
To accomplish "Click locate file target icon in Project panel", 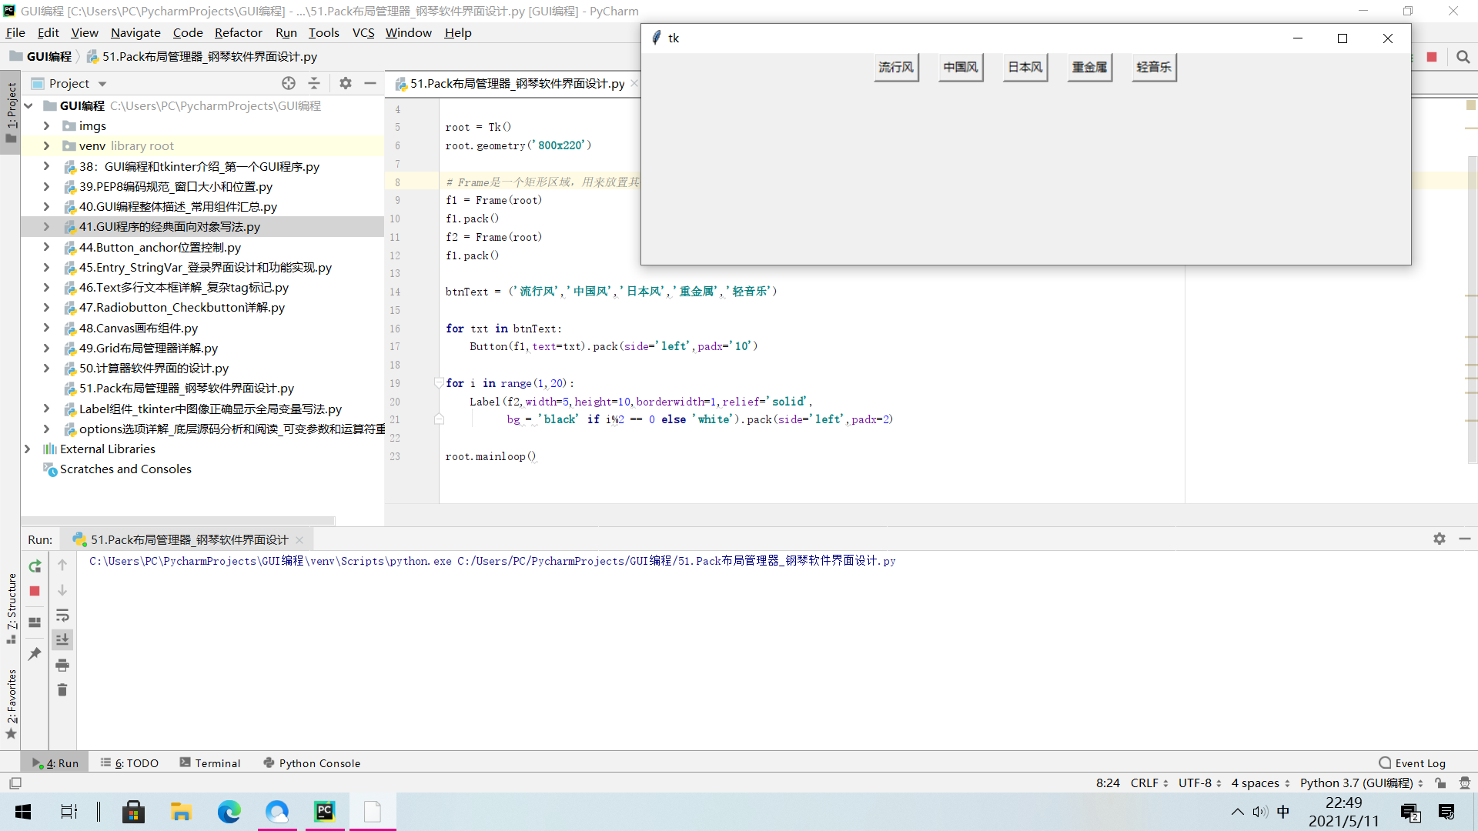I will 289,83.
